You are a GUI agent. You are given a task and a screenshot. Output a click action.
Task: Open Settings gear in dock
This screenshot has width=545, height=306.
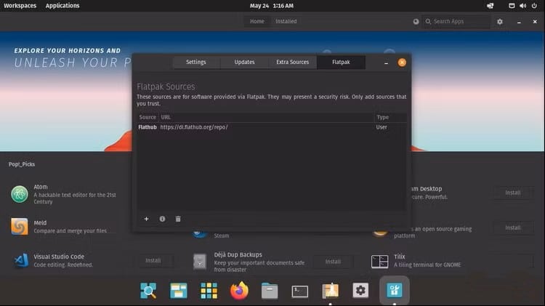(x=360, y=290)
